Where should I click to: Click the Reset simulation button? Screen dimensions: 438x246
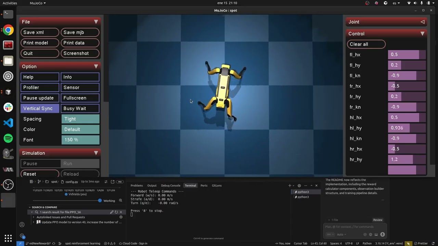tap(40, 174)
